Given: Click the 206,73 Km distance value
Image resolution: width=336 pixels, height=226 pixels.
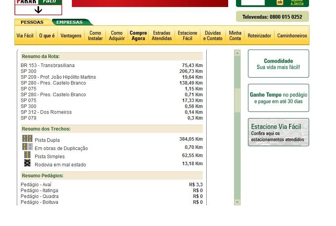Looking at the screenshot, I should point(191,71).
